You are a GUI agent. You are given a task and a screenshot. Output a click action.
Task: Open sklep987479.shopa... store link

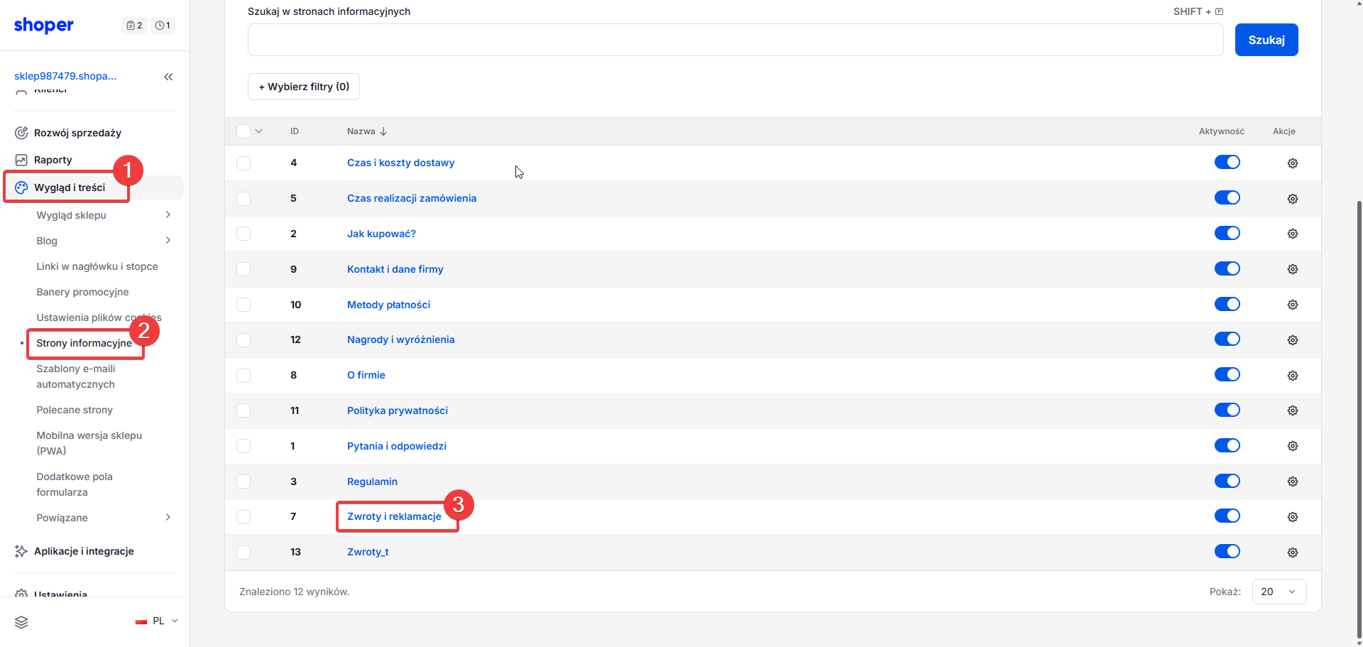[65, 76]
